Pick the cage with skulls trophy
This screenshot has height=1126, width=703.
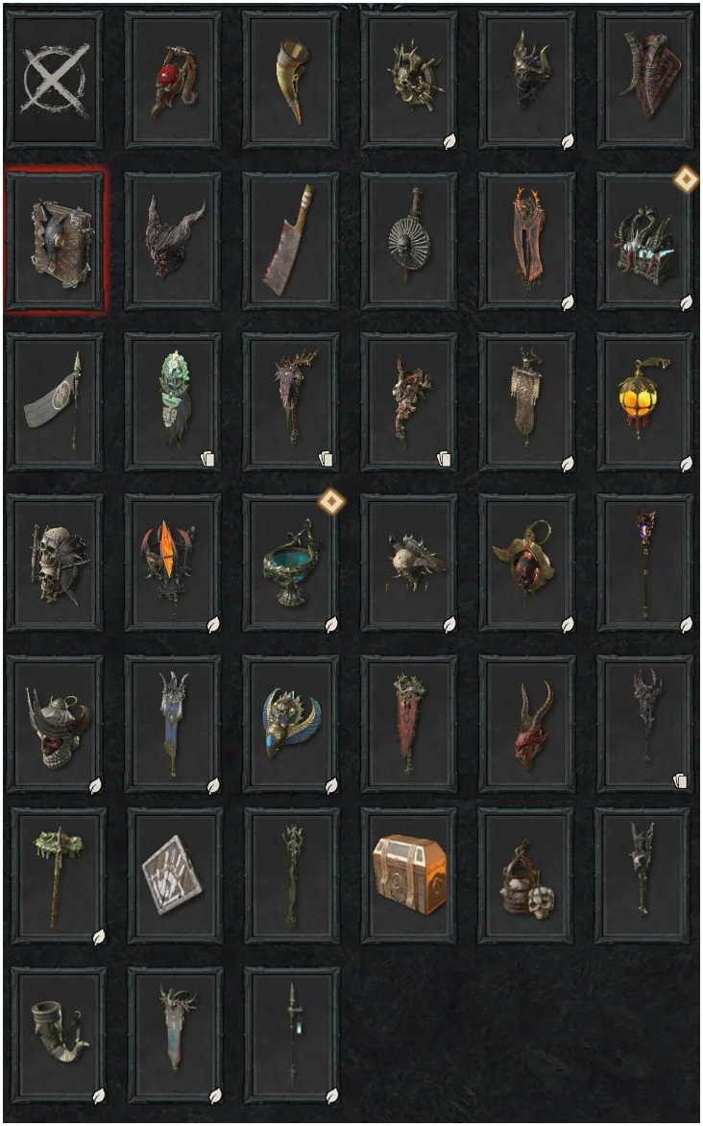pyautogui.click(x=525, y=874)
